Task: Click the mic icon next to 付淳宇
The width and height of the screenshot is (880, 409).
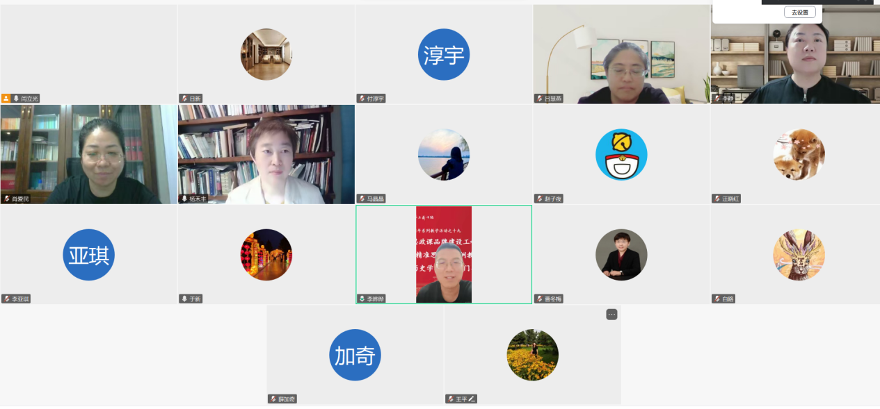Action: pyautogui.click(x=362, y=99)
